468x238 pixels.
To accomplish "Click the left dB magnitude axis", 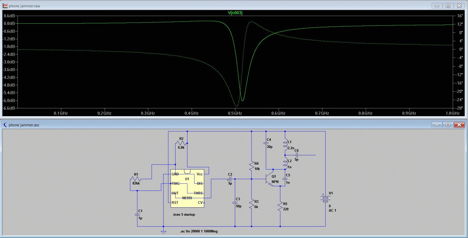I will click(9, 62).
